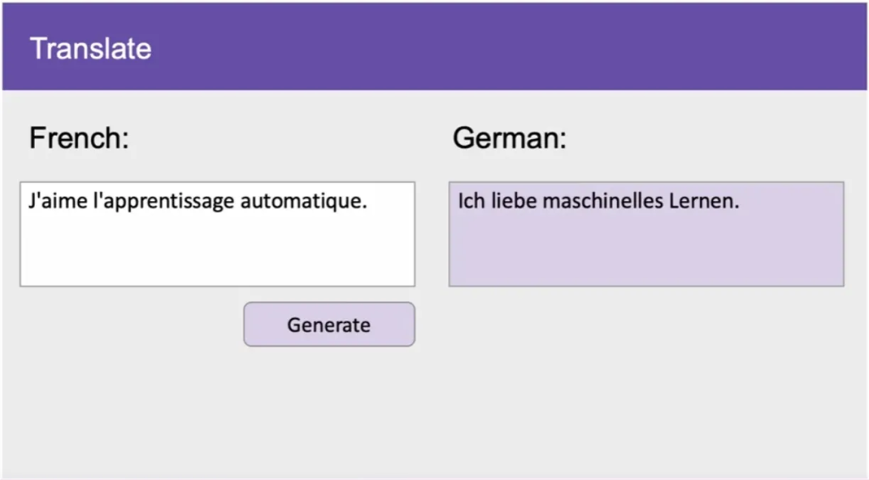
Task: Click the empty space below the French text
Action: (217, 254)
